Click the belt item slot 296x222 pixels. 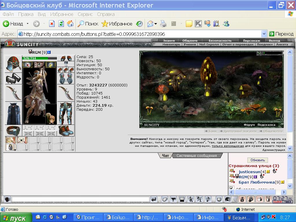13,130
